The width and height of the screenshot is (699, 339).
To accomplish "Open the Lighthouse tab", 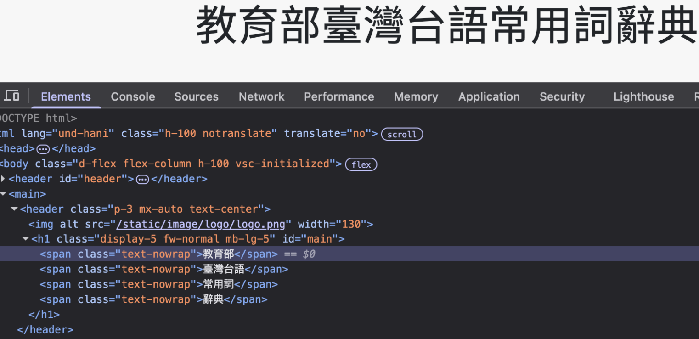I will point(643,96).
